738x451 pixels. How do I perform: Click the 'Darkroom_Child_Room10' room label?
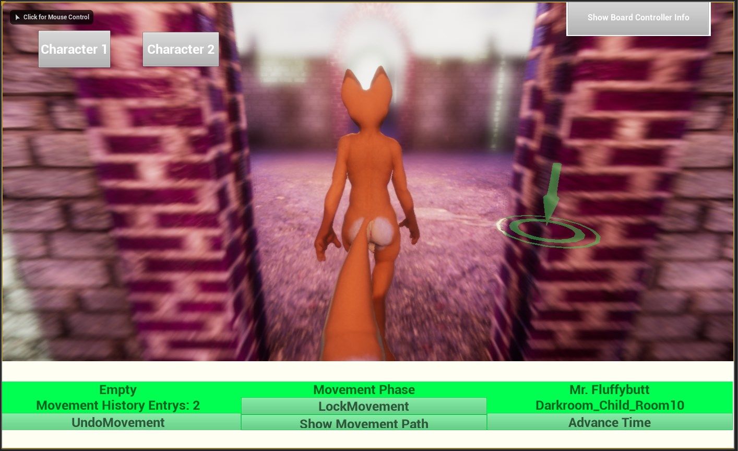tap(610, 406)
